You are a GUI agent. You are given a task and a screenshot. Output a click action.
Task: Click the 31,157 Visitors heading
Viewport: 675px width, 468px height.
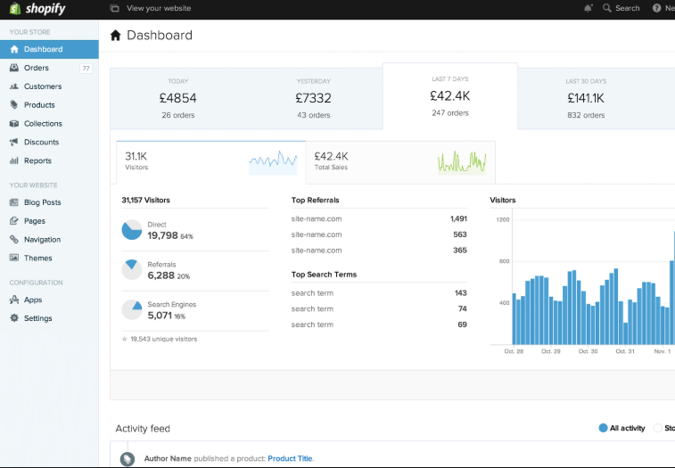(x=145, y=201)
